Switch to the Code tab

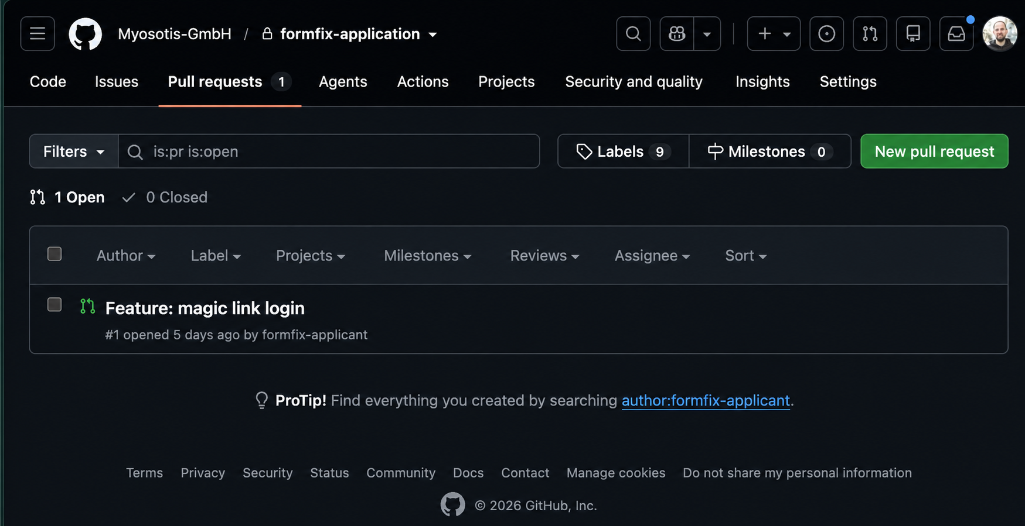click(x=48, y=81)
